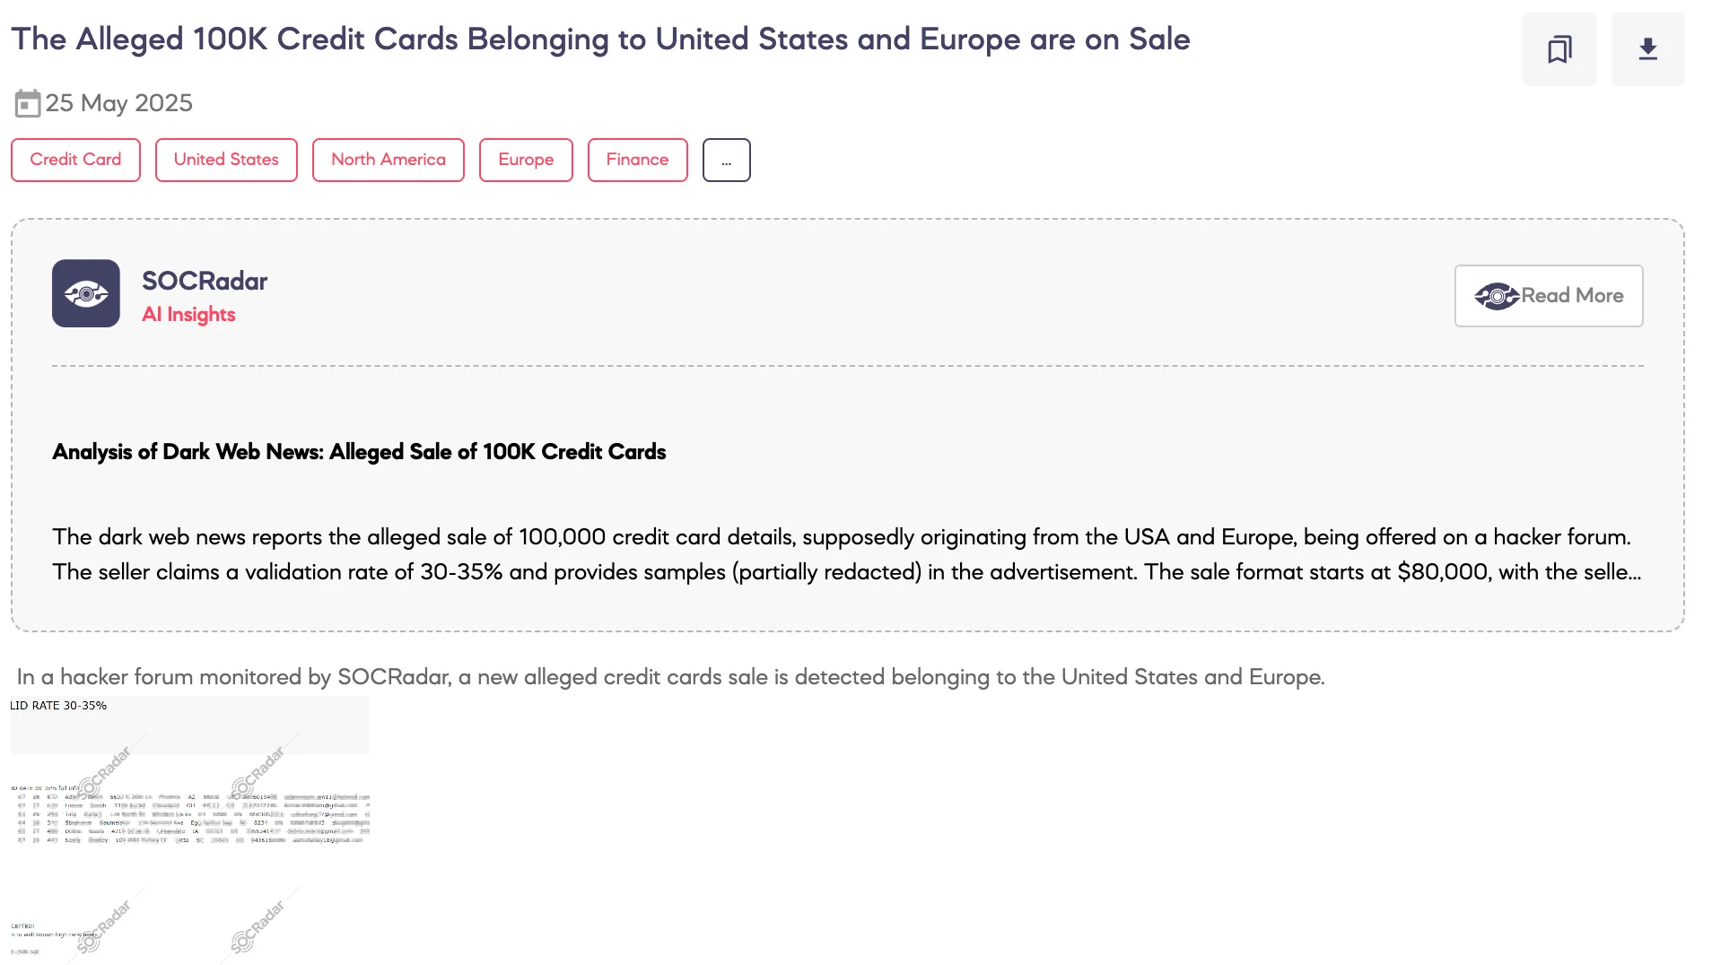Choose the Europe tag
Screen dimensions: 1712x965
point(526,160)
